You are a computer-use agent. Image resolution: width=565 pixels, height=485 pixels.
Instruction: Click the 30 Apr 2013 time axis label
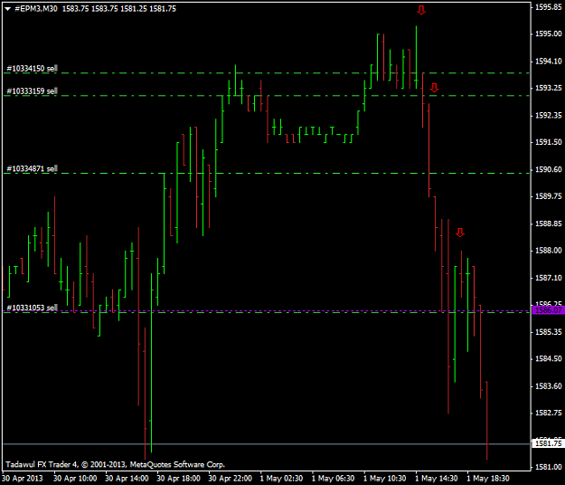(x=23, y=479)
